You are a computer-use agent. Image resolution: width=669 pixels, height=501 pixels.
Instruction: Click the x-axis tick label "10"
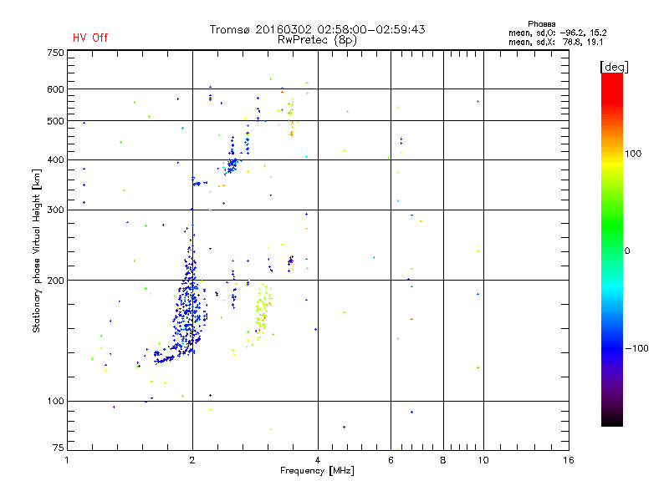tap(483, 460)
